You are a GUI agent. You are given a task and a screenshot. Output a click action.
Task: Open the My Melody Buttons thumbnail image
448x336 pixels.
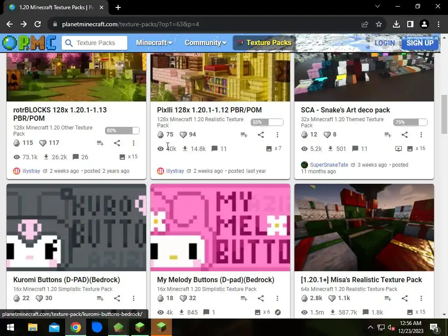(220, 227)
